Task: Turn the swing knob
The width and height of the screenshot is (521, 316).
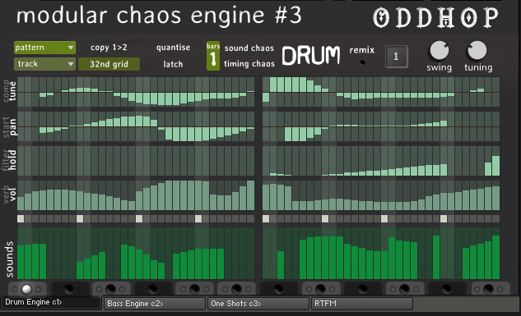Action: pos(440,51)
